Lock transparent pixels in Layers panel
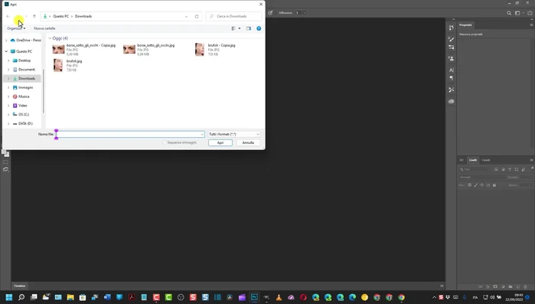Screen dimensions: 535x304 pos(469,185)
